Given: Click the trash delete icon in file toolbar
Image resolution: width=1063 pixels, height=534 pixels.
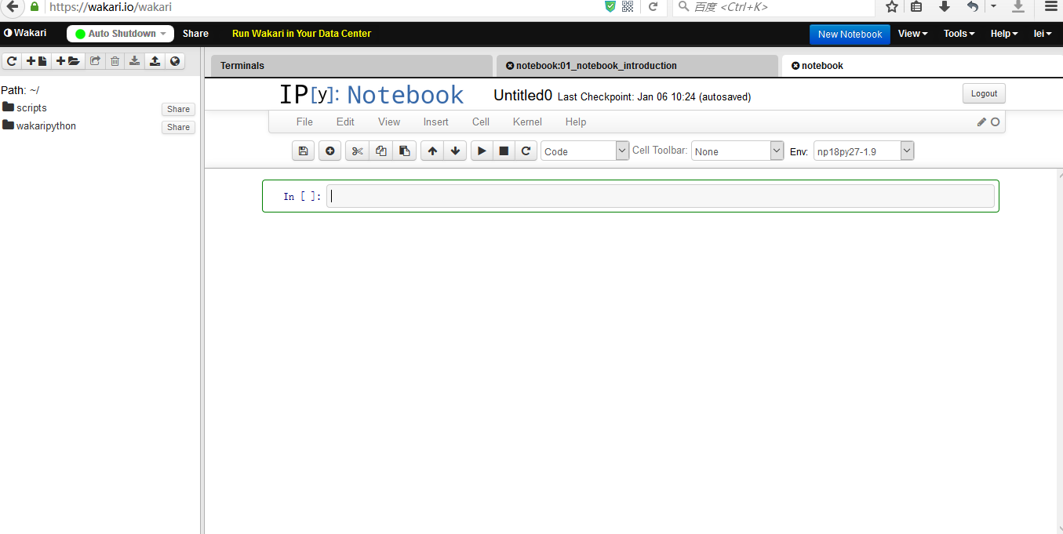Looking at the screenshot, I should (115, 61).
